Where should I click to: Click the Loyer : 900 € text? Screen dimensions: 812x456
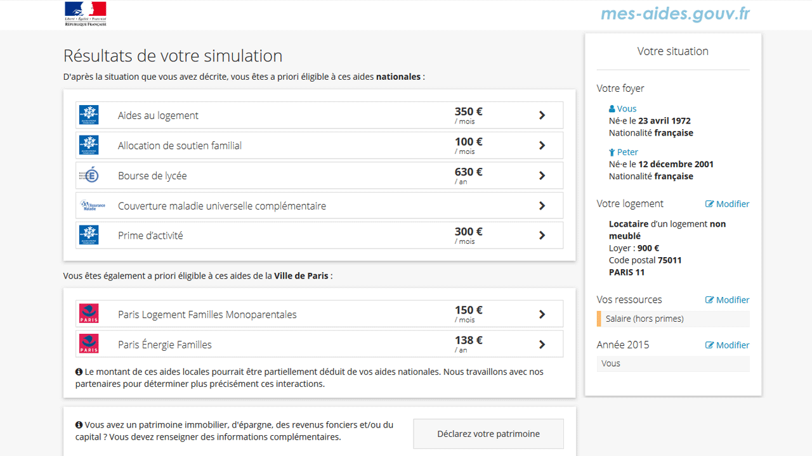click(634, 248)
